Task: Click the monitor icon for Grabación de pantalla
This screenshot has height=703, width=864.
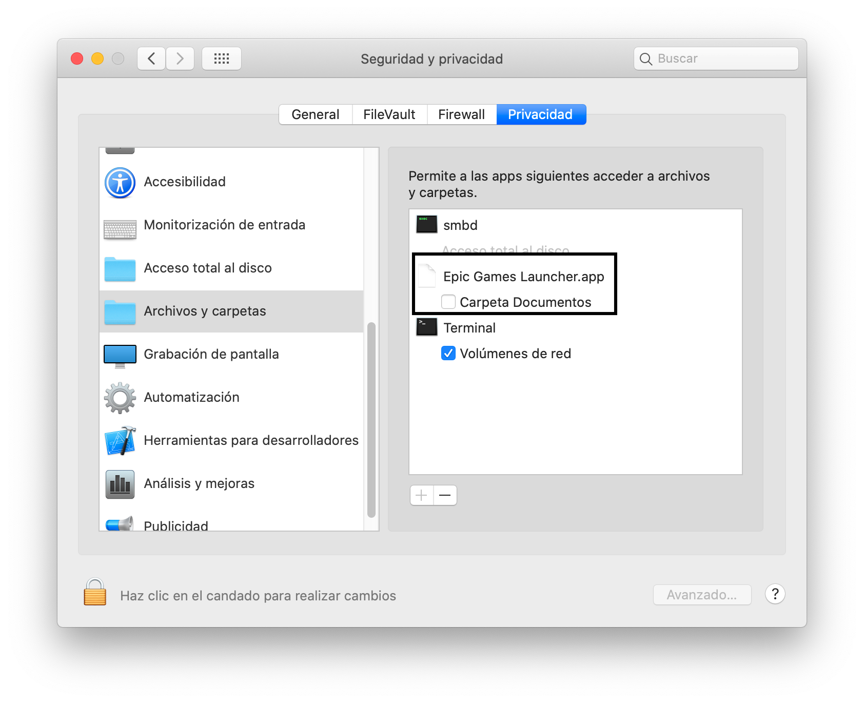Action: coord(120,356)
